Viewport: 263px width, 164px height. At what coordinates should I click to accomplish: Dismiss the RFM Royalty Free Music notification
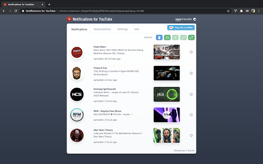click(x=191, y=115)
